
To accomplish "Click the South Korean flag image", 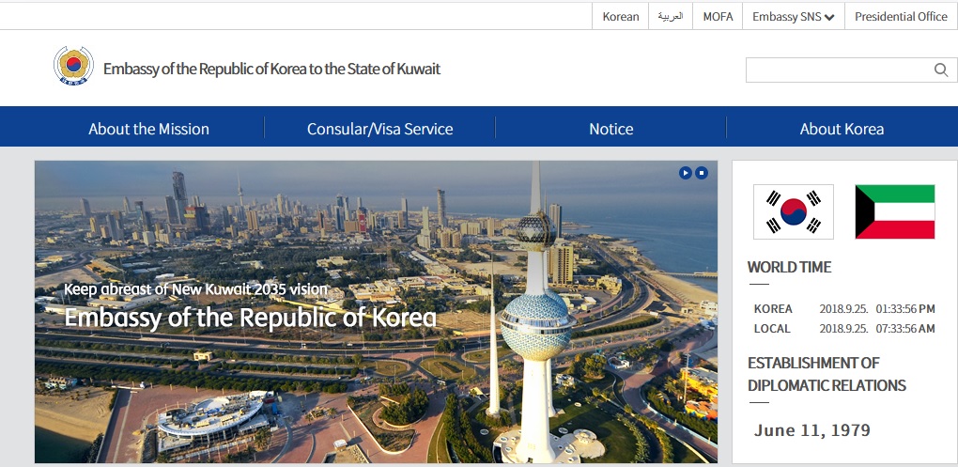I will coord(793,211).
